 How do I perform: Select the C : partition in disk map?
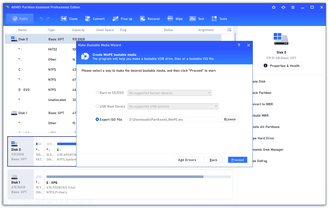66,151
